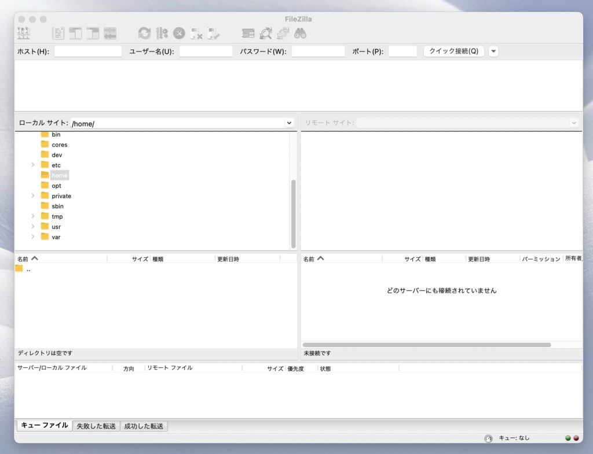Click the ディレクトリは空です status text
This screenshot has height=454, width=593.
pyautogui.click(x=45, y=353)
